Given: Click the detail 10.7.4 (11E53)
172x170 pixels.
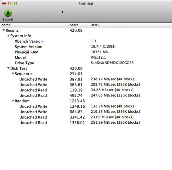Looking at the screenshot, I should point(103,46).
